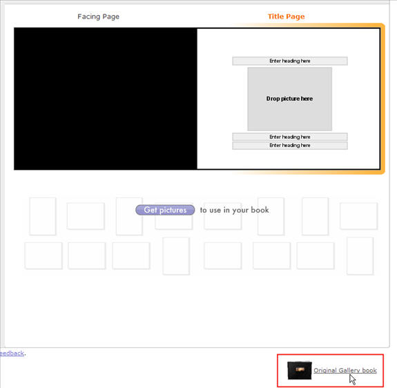Select last landscape placeholder in top thumbnail row
The image size is (397, 388).
click(358, 216)
